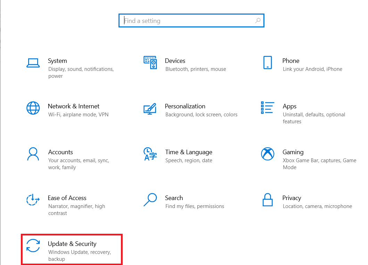Click the Personalization label text
368x265 pixels.
[x=185, y=106]
